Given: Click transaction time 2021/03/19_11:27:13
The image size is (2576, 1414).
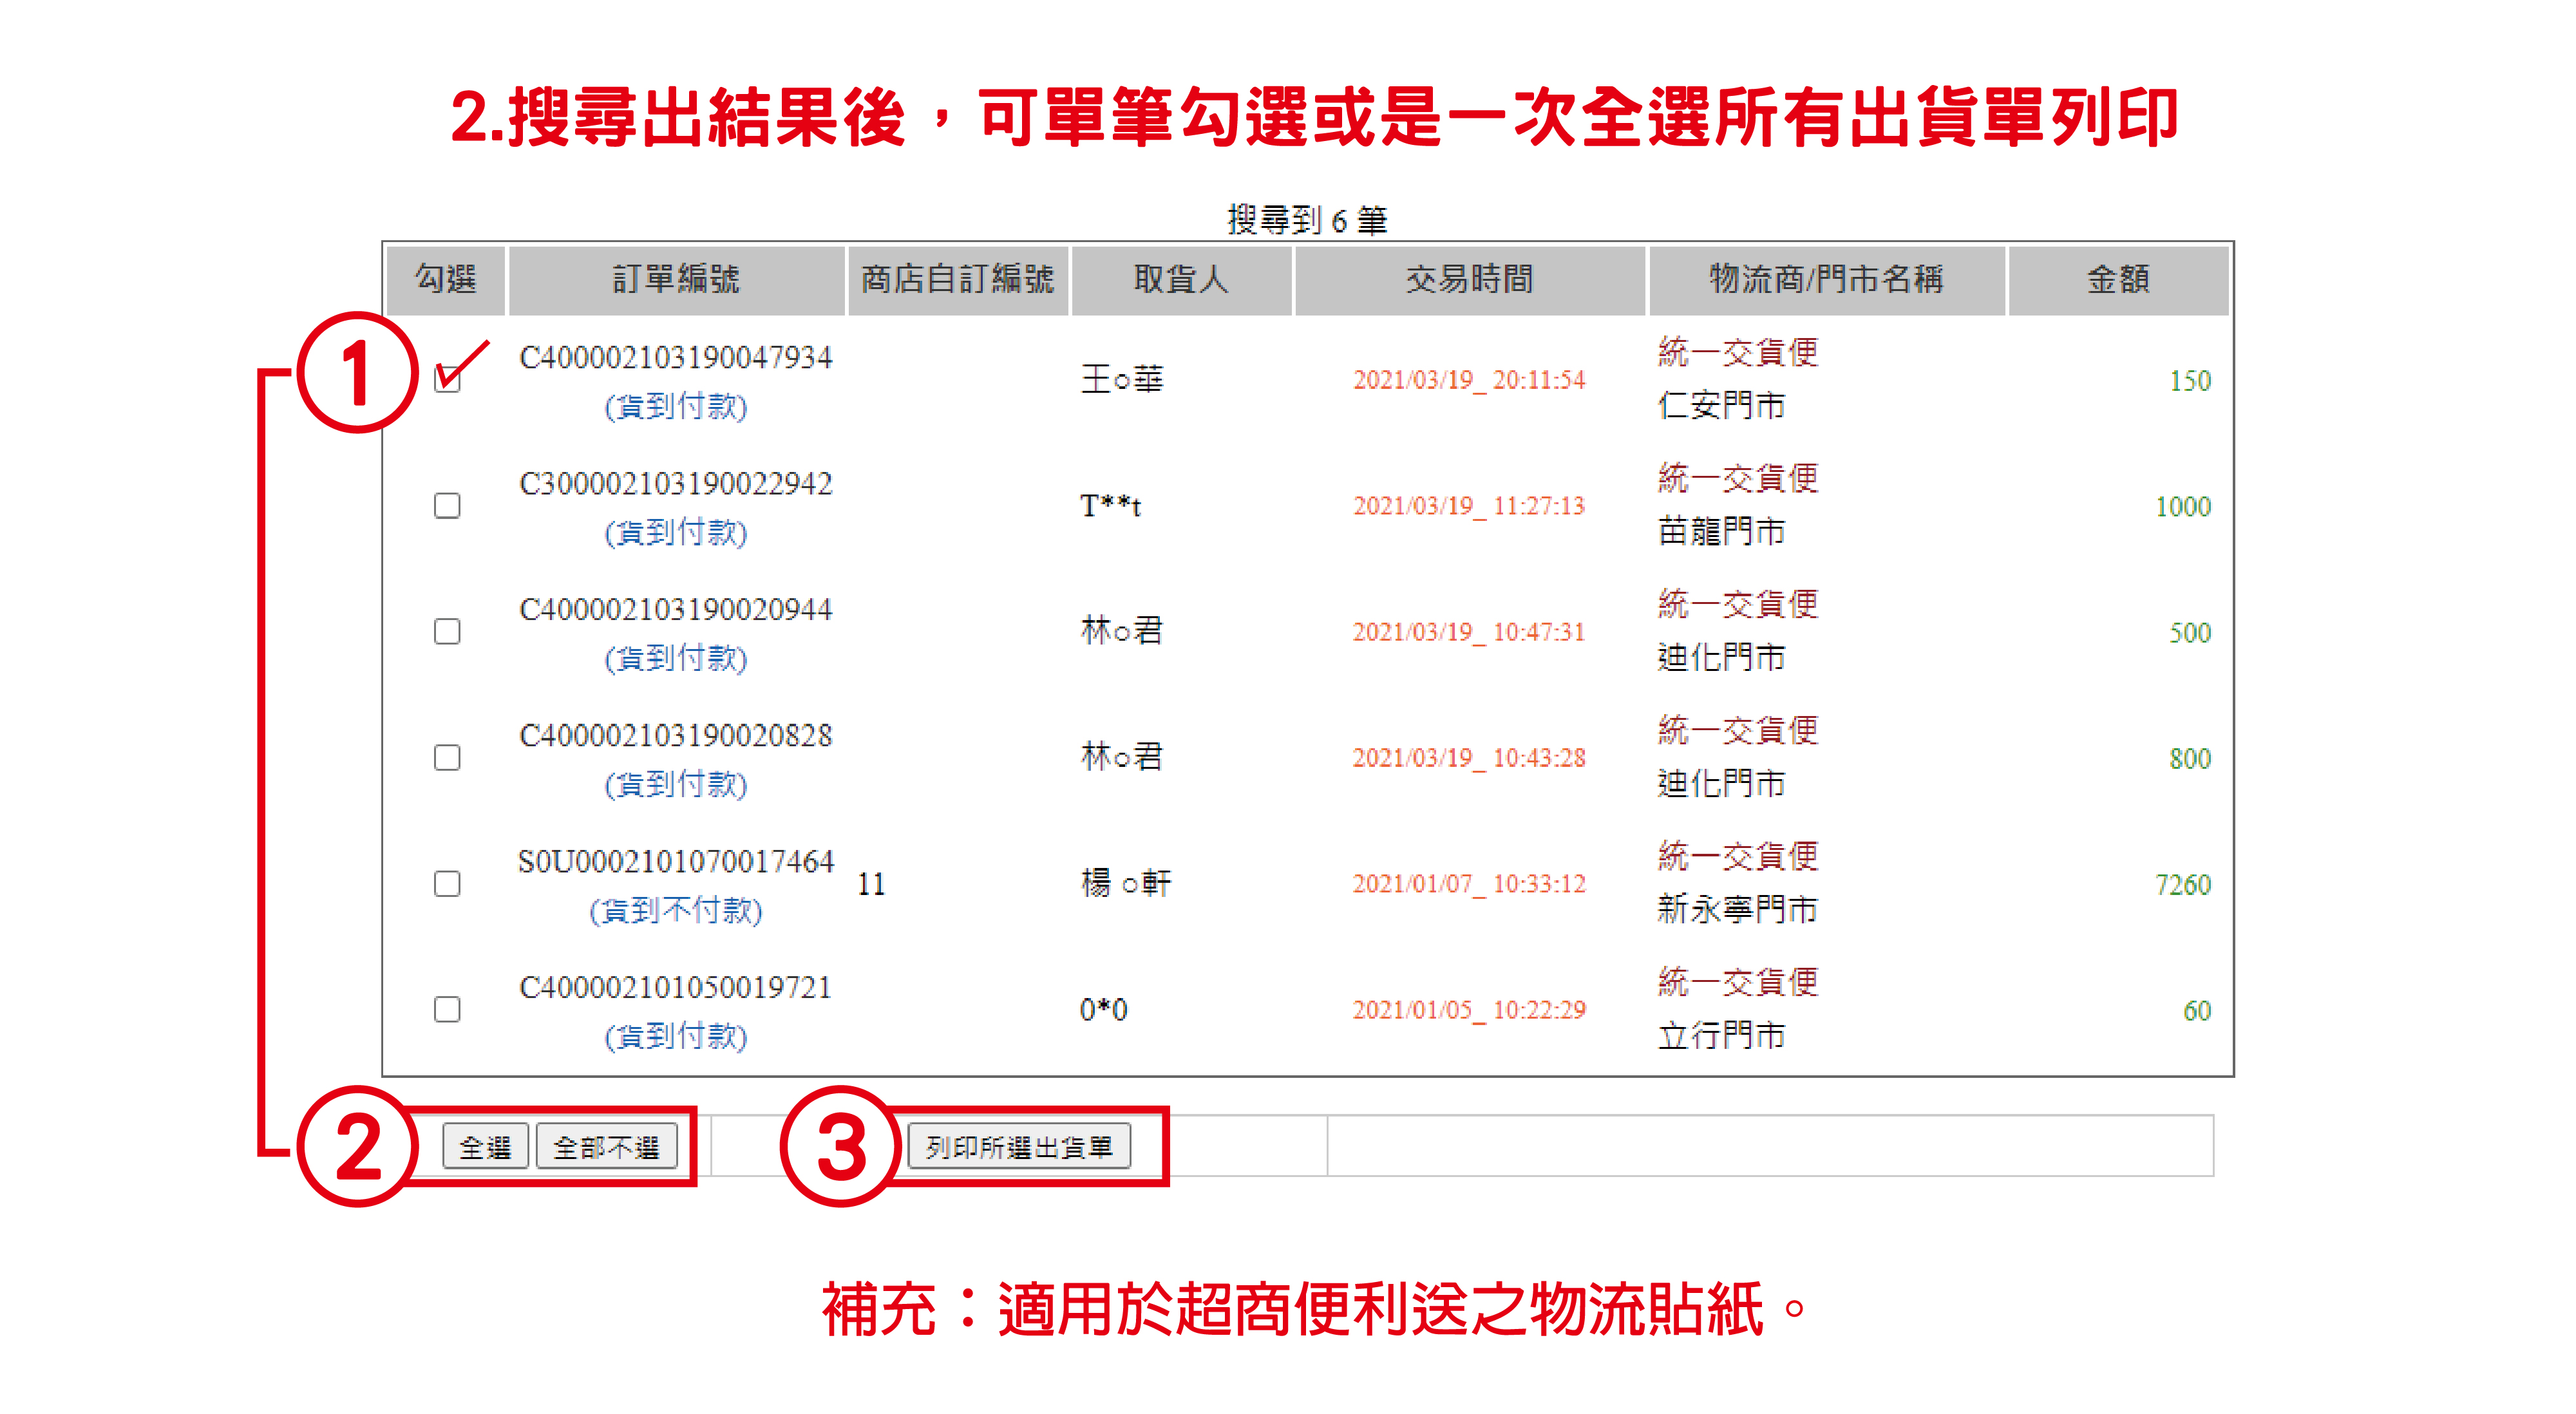Looking at the screenshot, I should tap(1469, 506).
